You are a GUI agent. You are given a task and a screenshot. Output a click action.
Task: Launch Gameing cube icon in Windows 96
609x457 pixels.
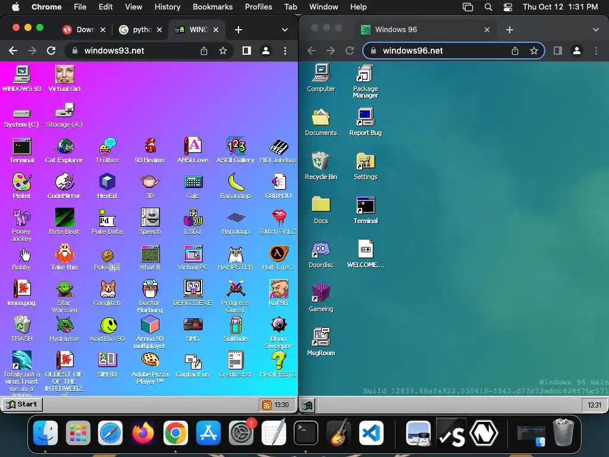tap(321, 299)
